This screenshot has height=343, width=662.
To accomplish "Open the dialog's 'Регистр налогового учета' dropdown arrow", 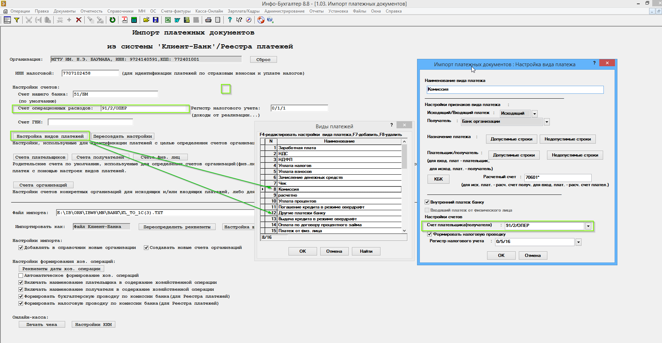I will tap(578, 242).
